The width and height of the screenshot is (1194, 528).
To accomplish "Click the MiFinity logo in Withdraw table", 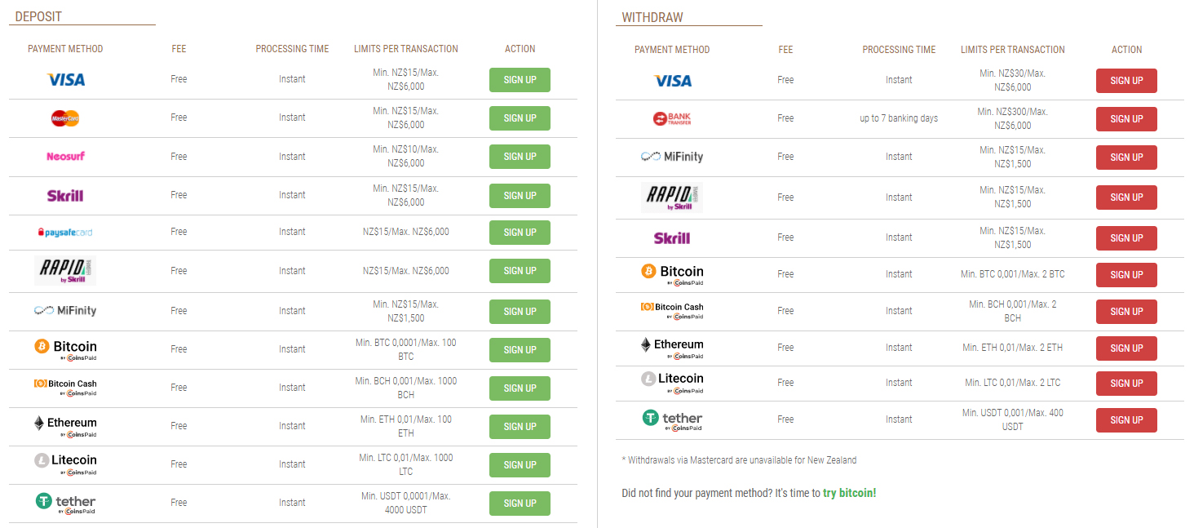I will (672, 157).
